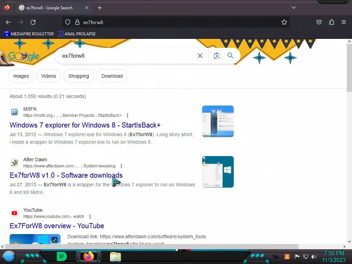Open Ex7forW8 v1.0 Software downloads result
Screen dimensions: 352x264
click(x=66, y=175)
